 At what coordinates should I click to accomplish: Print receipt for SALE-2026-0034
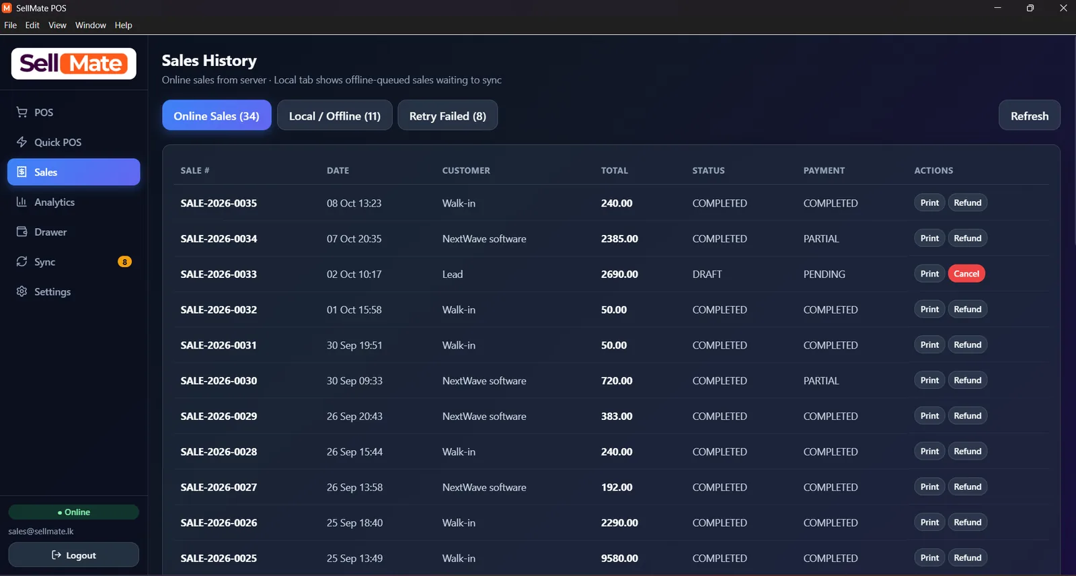point(929,238)
